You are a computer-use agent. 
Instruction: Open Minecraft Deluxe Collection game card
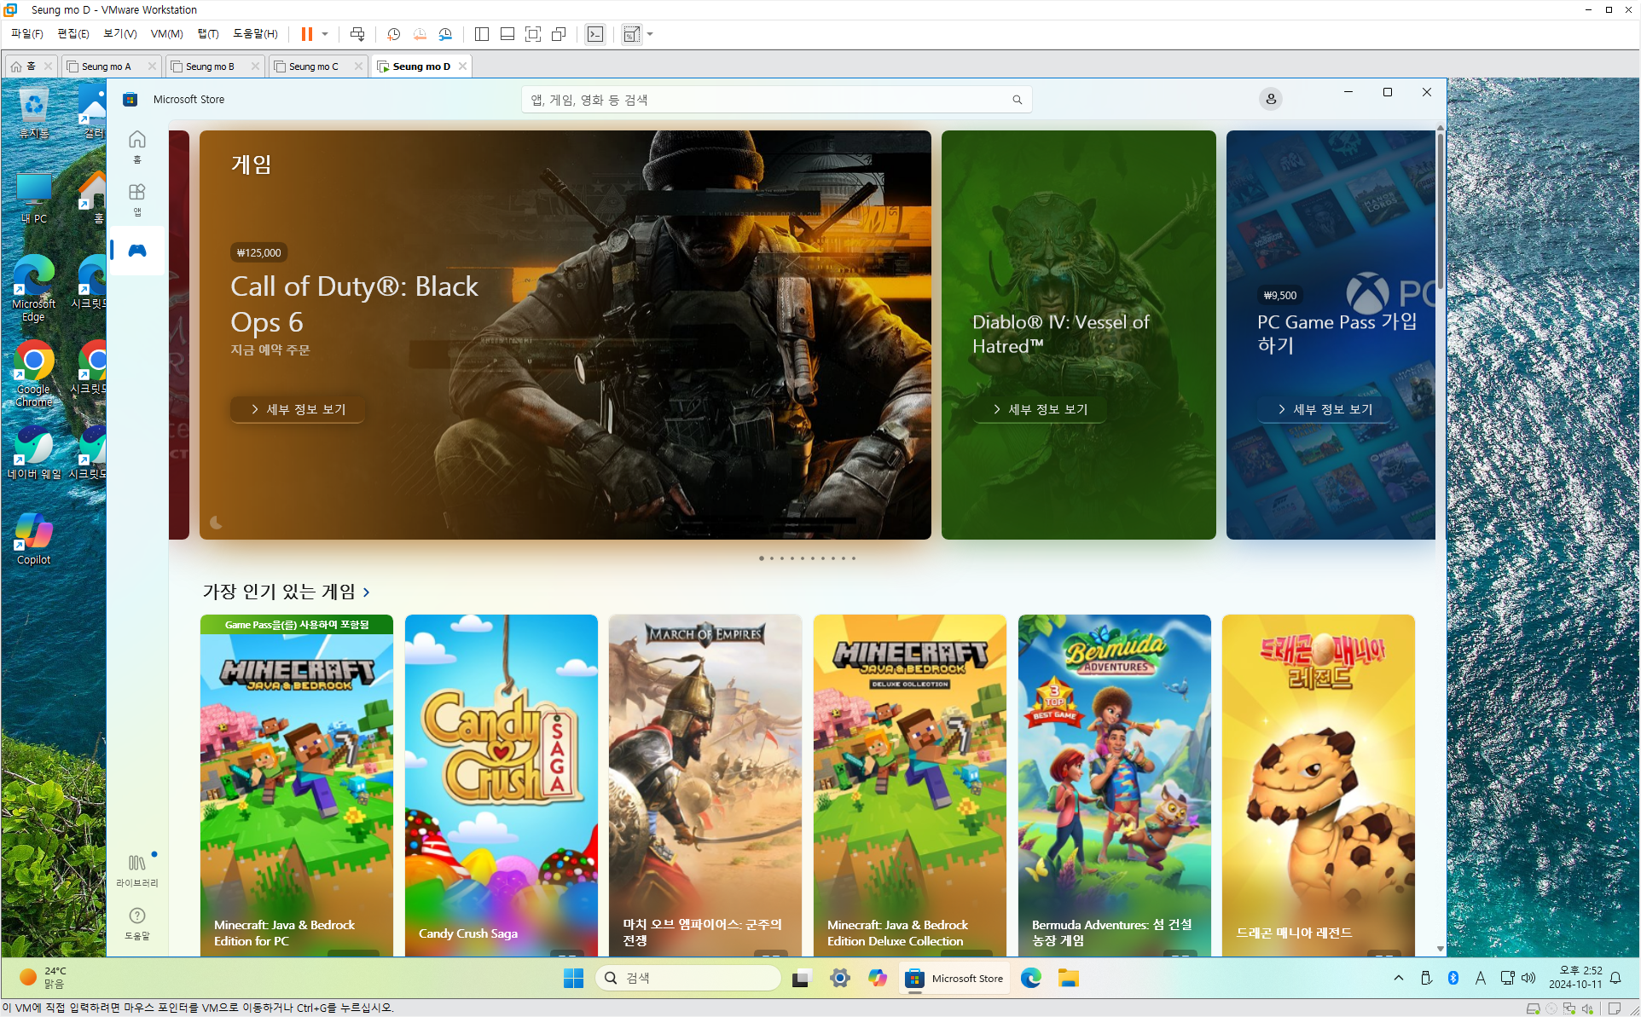pos(909,784)
